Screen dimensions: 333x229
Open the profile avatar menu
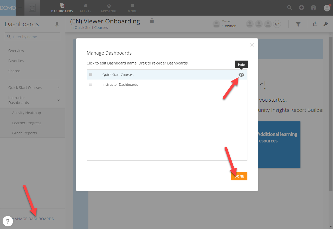click(327, 8)
